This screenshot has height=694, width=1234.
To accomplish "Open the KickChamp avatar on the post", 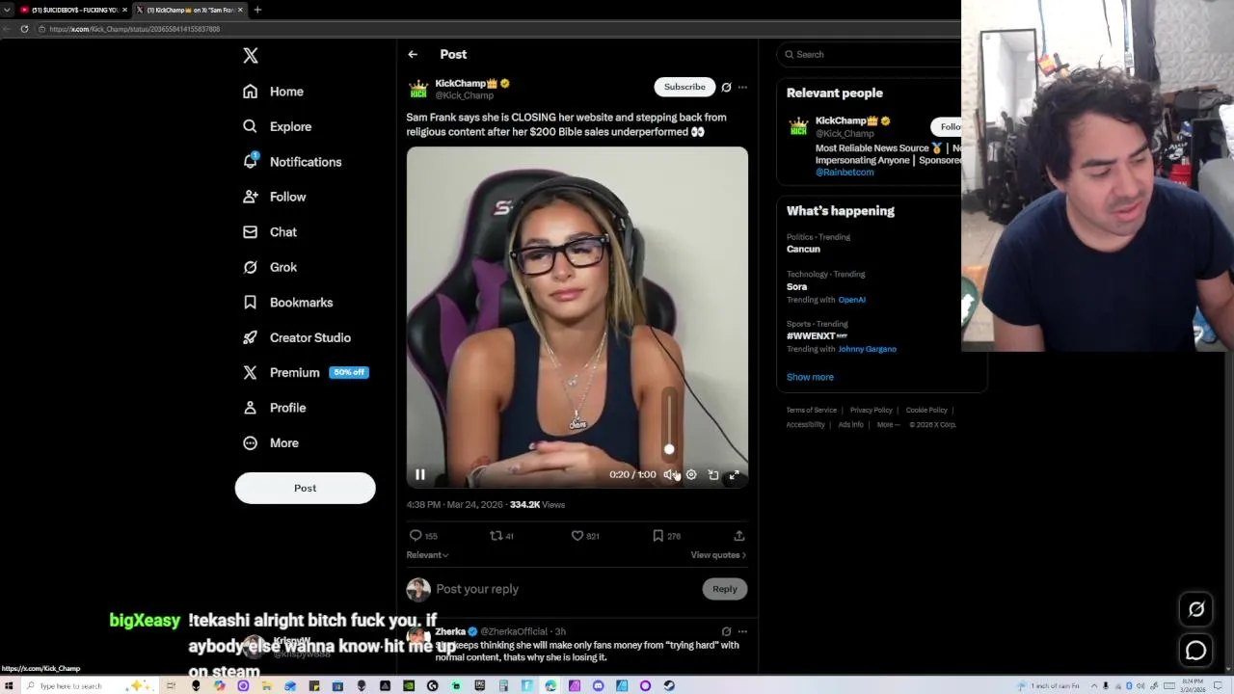I will pos(417,89).
